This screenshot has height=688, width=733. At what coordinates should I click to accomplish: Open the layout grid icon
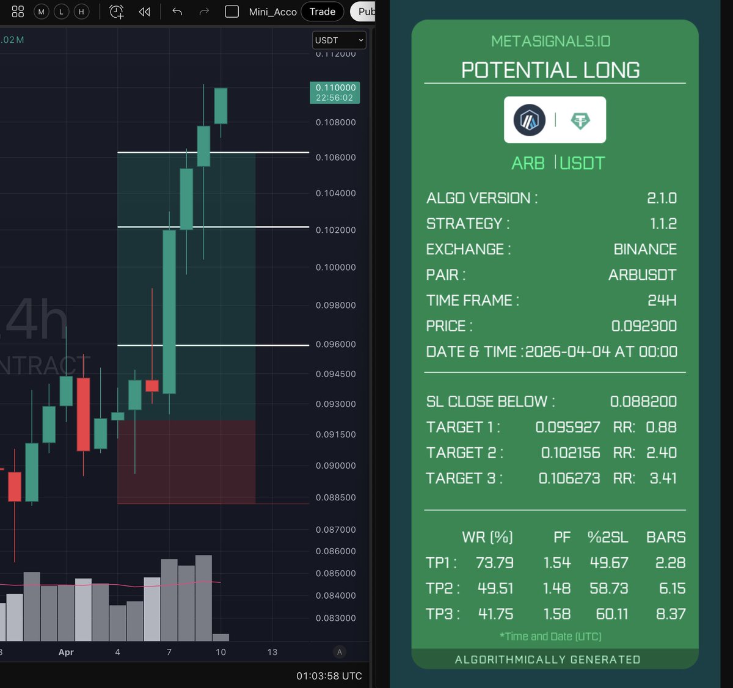point(18,12)
